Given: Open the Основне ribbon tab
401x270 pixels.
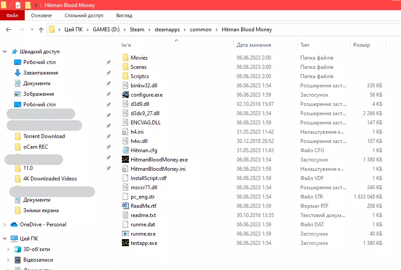Looking at the screenshot, I should click(x=41, y=15).
